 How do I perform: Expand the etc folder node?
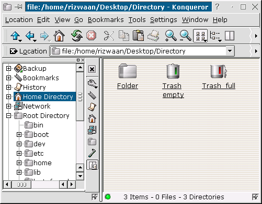(19, 153)
